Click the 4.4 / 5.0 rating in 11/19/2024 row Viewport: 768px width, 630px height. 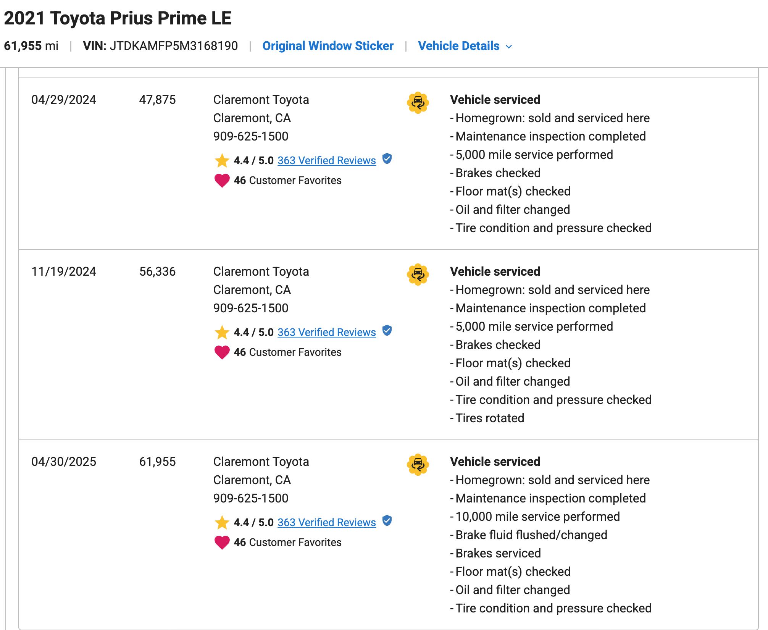coord(253,332)
